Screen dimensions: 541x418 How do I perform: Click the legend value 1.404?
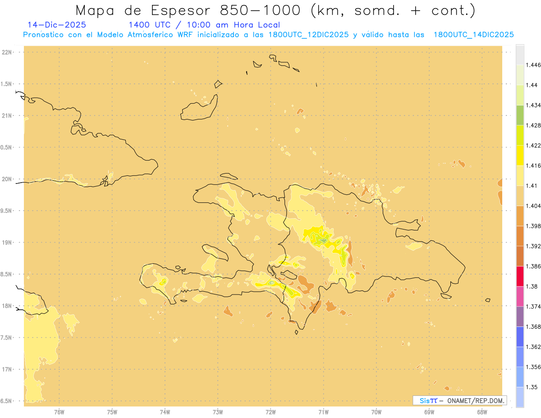click(x=533, y=206)
